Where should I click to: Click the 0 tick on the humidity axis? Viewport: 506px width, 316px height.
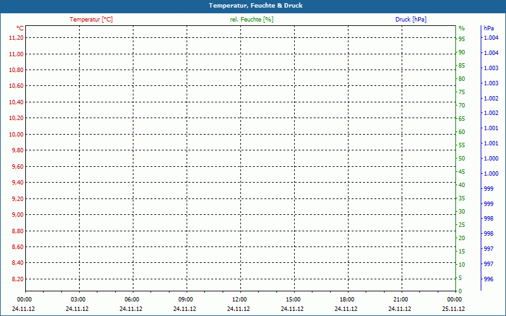460,291
